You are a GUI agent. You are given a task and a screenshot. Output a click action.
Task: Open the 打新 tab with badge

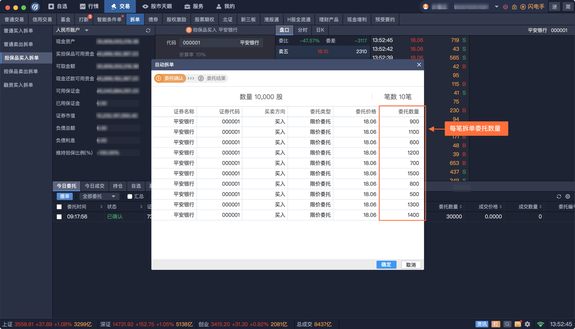point(84,20)
